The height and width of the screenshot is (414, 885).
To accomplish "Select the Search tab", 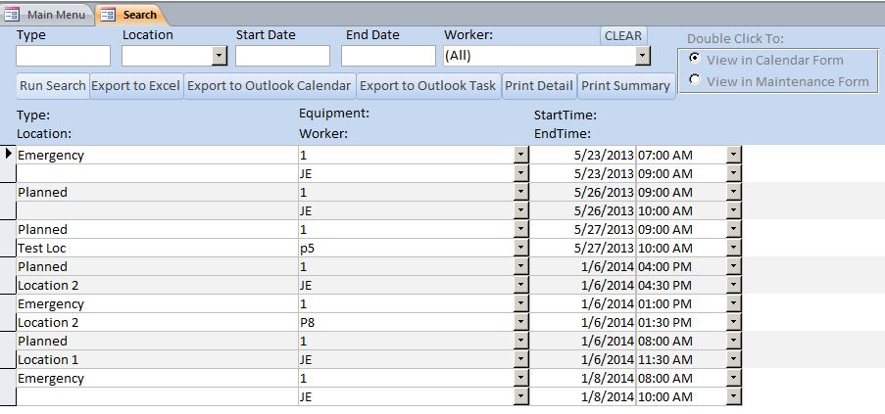I will click(x=131, y=15).
